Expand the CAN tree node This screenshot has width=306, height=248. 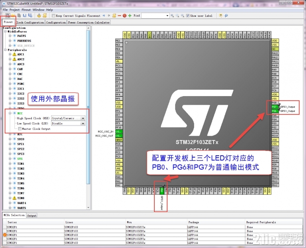click(10, 69)
